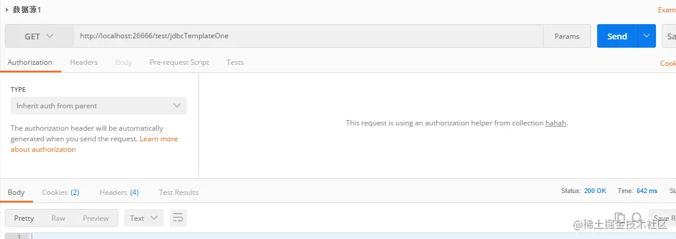Open the Send button dropdown arrow
Image resolution: width=676 pixels, height=239 pixels.
tap(647, 36)
